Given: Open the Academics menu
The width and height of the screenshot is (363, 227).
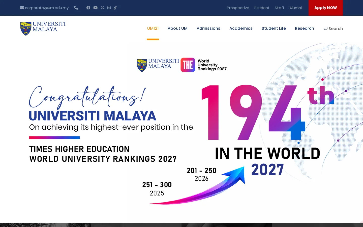Looking at the screenshot, I should [x=241, y=28].
